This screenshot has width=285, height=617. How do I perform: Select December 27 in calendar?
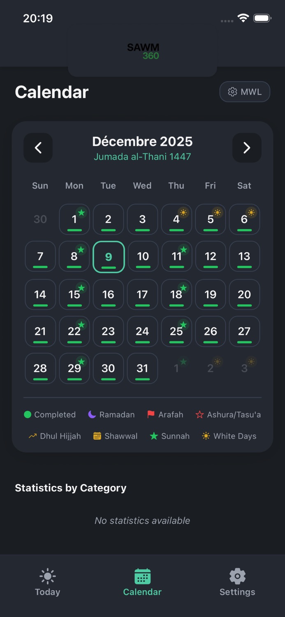click(x=244, y=332)
